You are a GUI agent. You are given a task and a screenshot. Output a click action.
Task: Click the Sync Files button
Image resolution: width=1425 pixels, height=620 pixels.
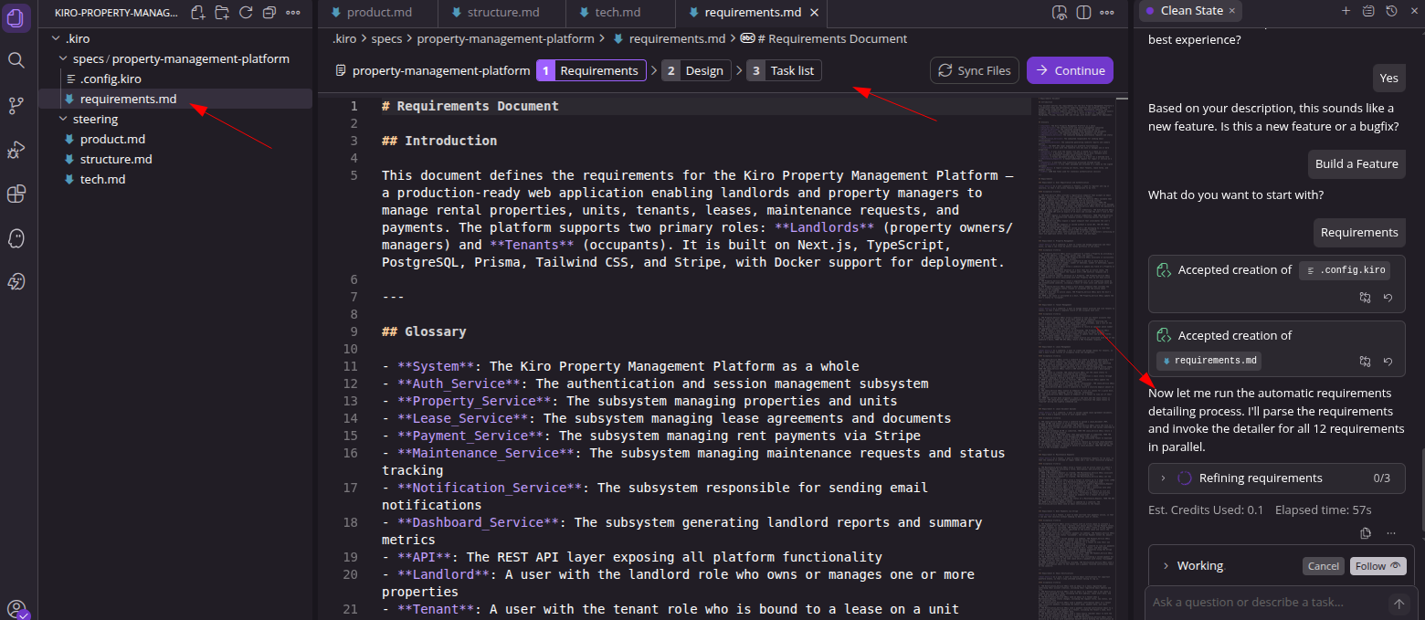coord(975,70)
